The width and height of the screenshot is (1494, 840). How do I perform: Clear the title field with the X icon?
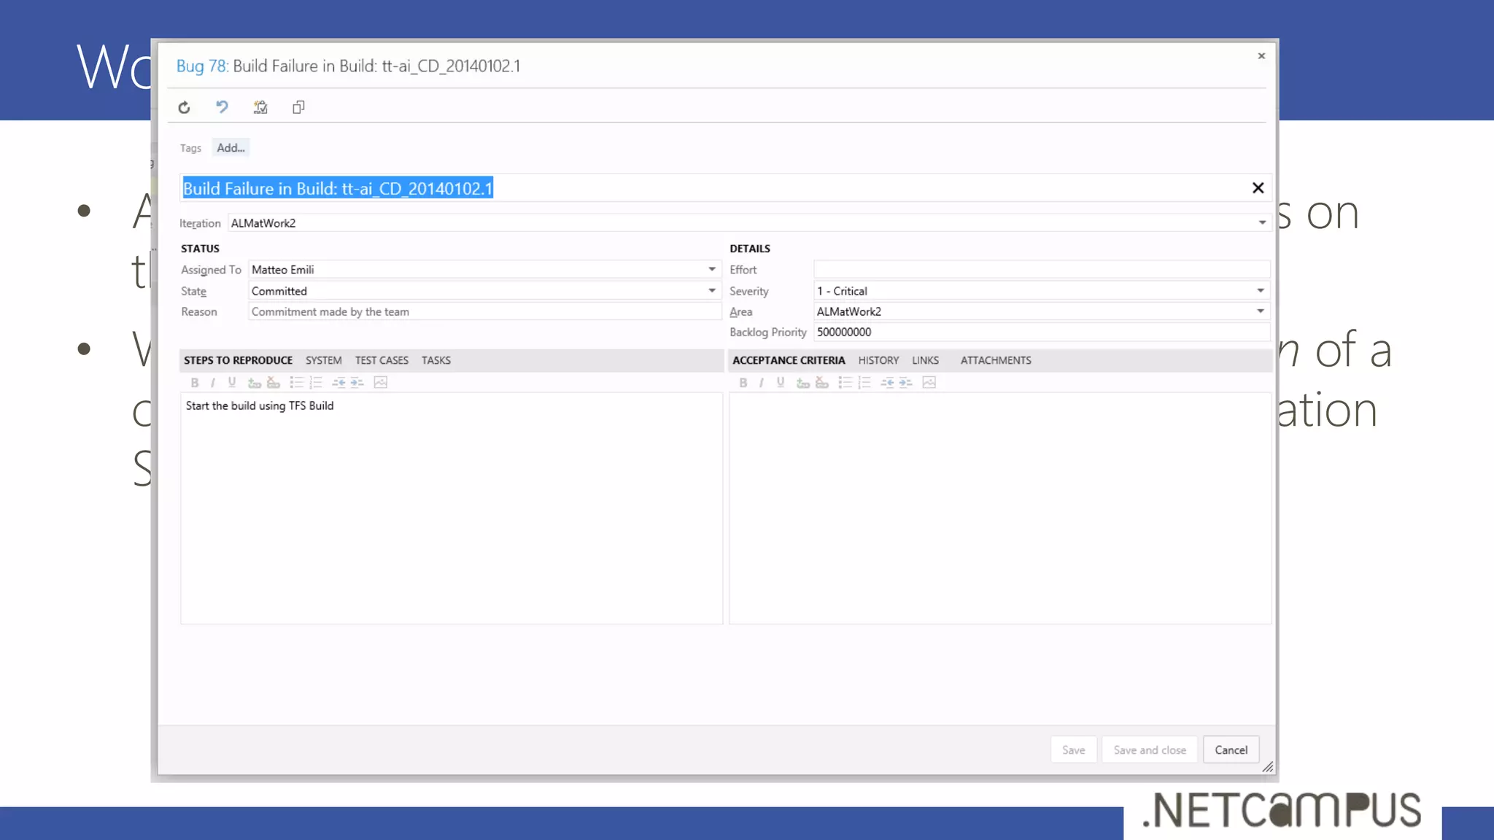click(x=1258, y=188)
